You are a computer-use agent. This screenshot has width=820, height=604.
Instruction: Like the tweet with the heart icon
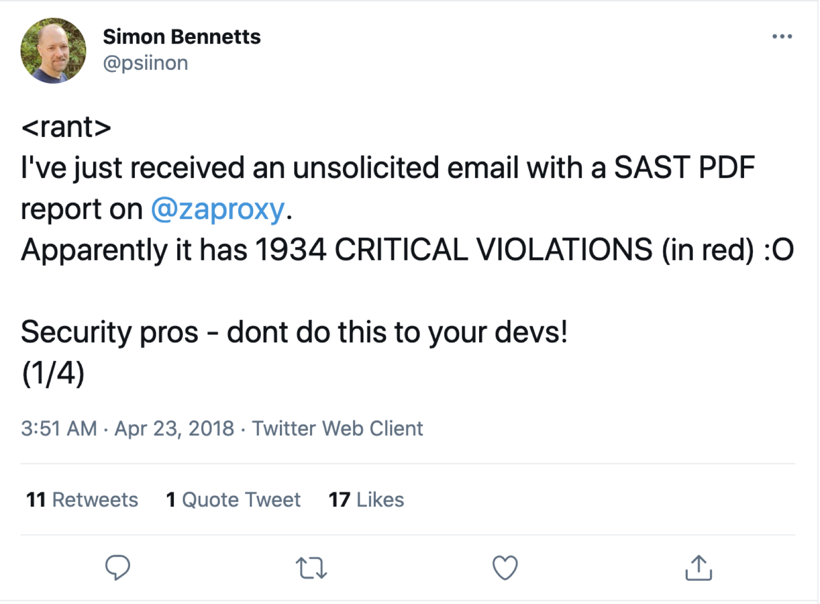pos(505,568)
